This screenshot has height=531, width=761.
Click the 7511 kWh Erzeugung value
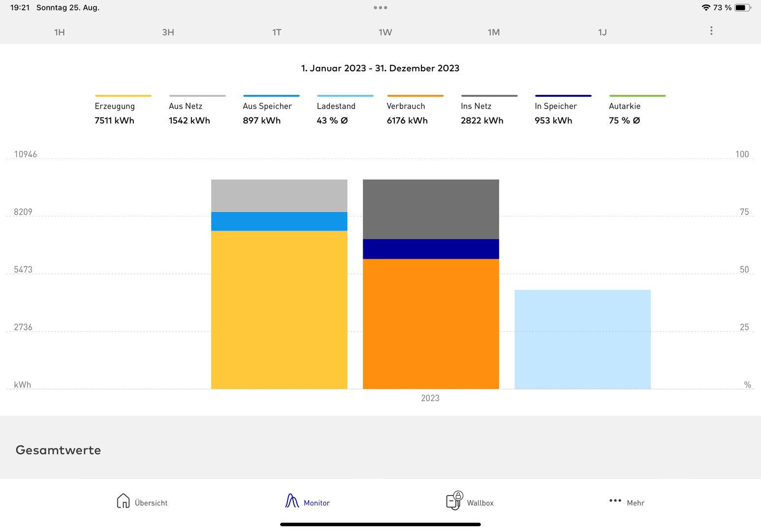114,120
